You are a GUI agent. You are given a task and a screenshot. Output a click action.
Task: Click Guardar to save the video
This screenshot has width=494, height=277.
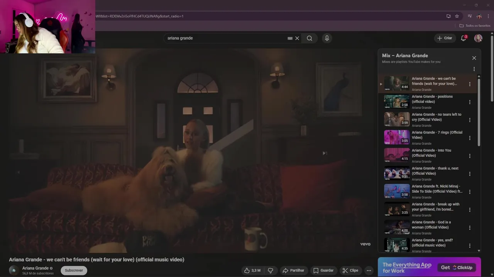point(323,270)
